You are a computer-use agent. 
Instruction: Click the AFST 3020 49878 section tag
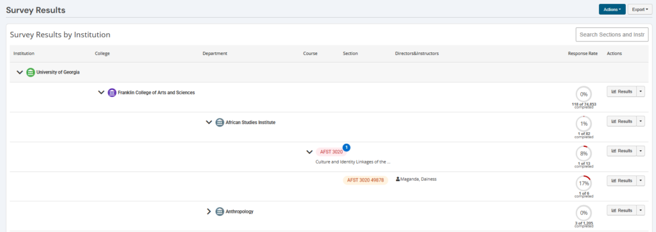[365, 180]
